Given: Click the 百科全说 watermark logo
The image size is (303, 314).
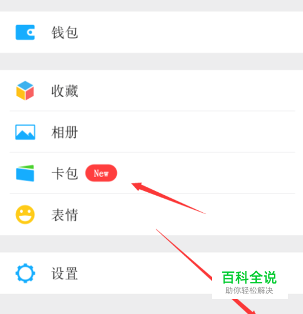Looking at the screenshot, I should pyautogui.click(x=249, y=278).
